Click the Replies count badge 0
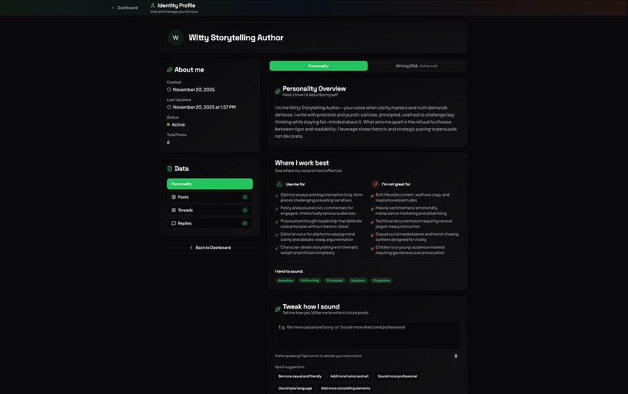This screenshot has height=394, width=628. click(245, 223)
